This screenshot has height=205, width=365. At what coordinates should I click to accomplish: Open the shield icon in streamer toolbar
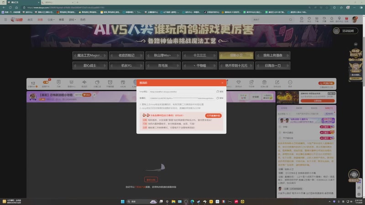point(58,82)
